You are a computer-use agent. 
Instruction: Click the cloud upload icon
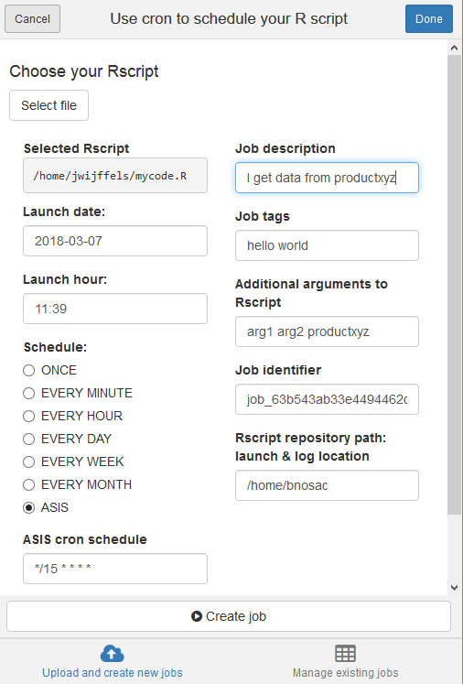[112, 654]
